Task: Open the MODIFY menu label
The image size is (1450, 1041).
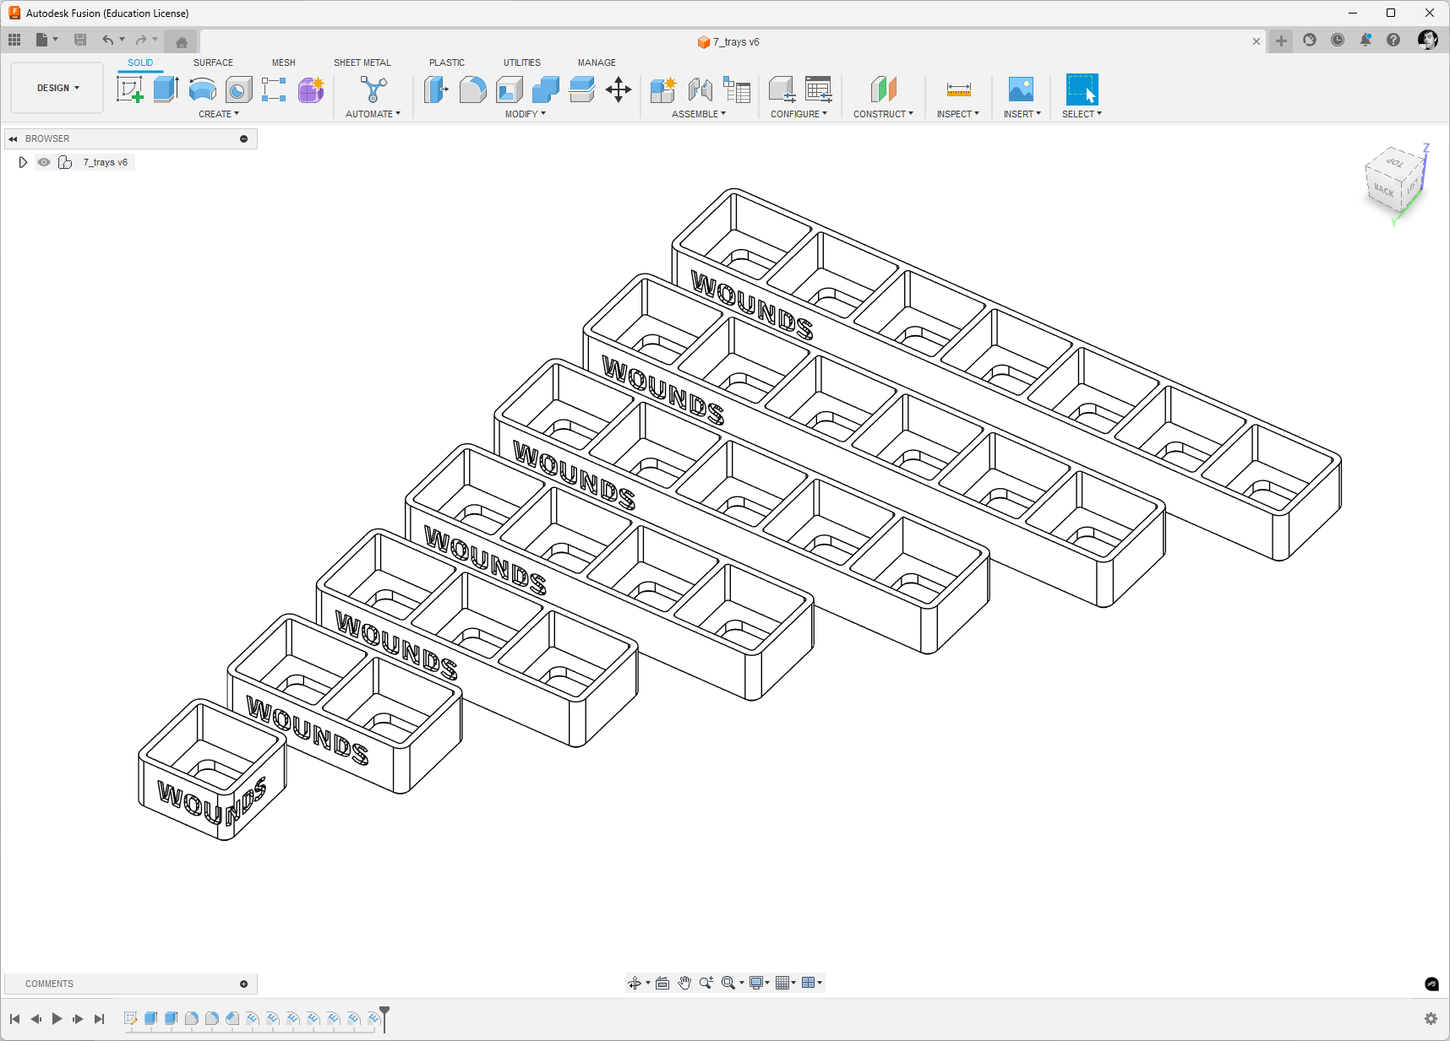Action: point(525,114)
